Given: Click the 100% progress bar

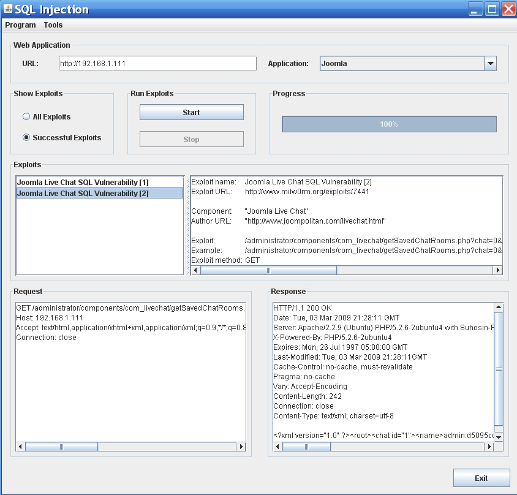Looking at the screenshot, I should 389,124.
